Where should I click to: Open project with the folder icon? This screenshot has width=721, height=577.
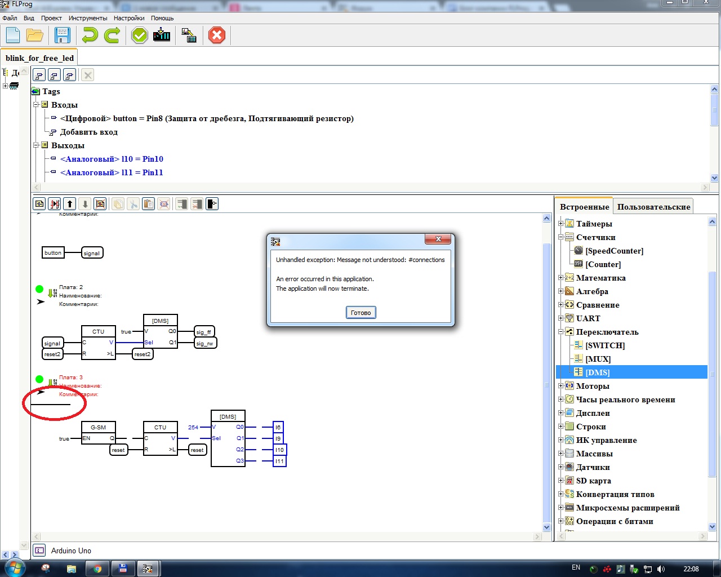coord(35,35)
